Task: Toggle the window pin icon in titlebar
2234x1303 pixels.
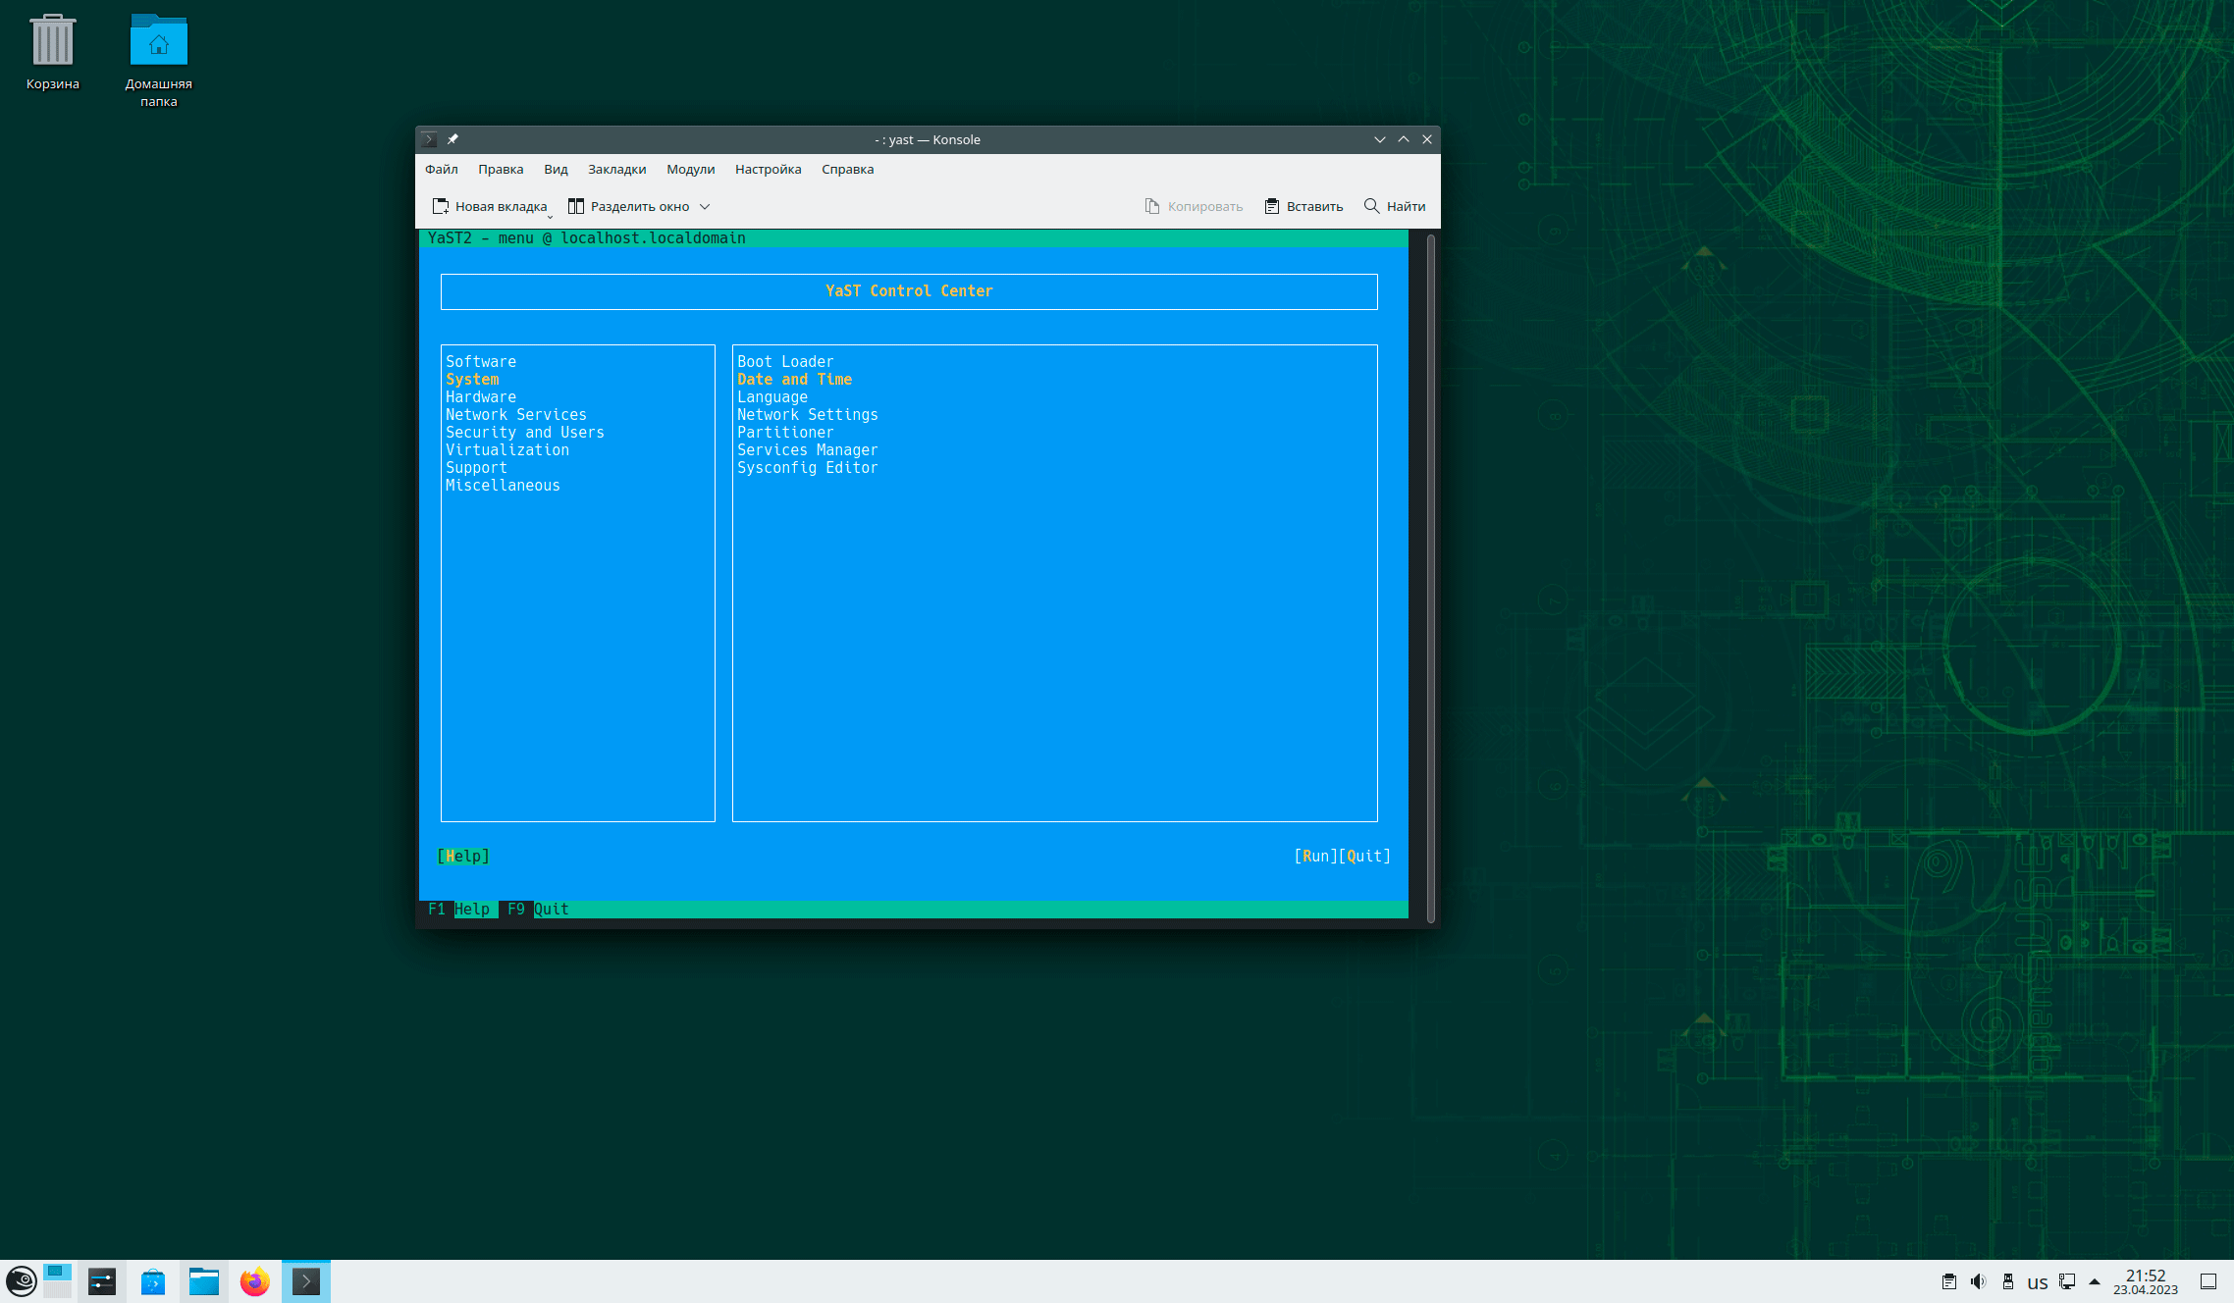Action: (452, 139)
